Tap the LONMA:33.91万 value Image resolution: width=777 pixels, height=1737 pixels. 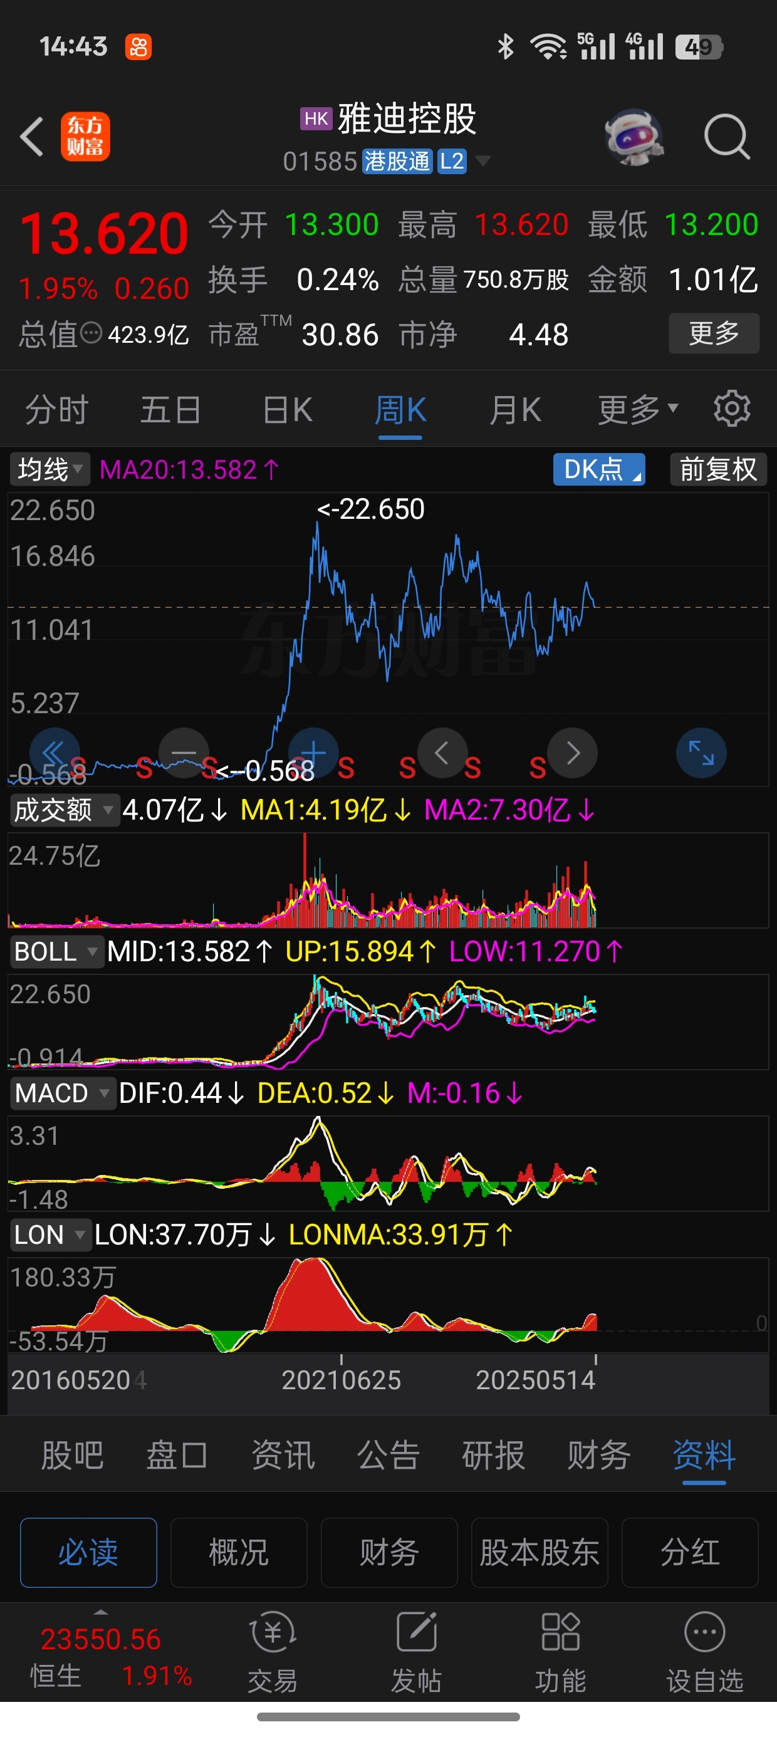click(x=400, y=1234)
